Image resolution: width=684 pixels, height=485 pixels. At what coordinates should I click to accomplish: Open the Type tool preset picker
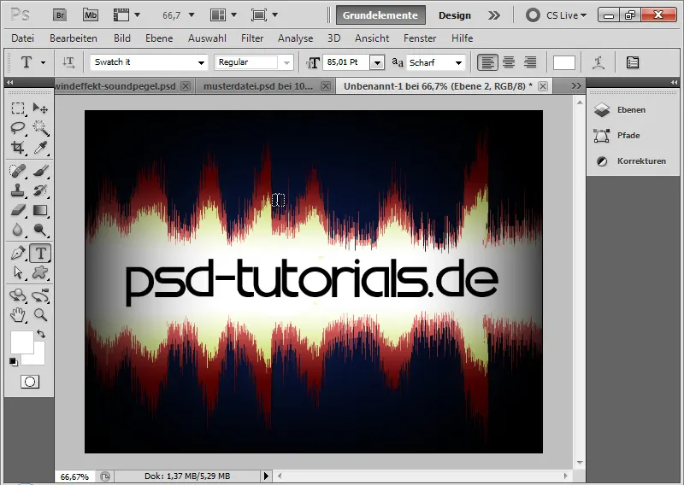point(43,62)
